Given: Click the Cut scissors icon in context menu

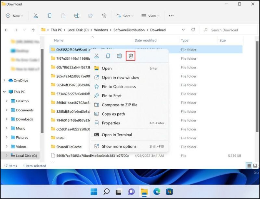Looking at the screenshot, I should [x=97, y=56].
